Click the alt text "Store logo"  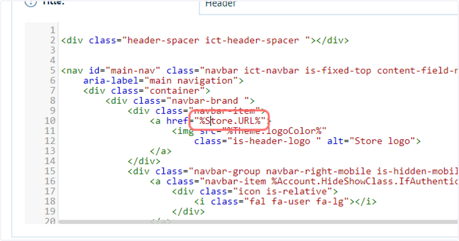382,141
